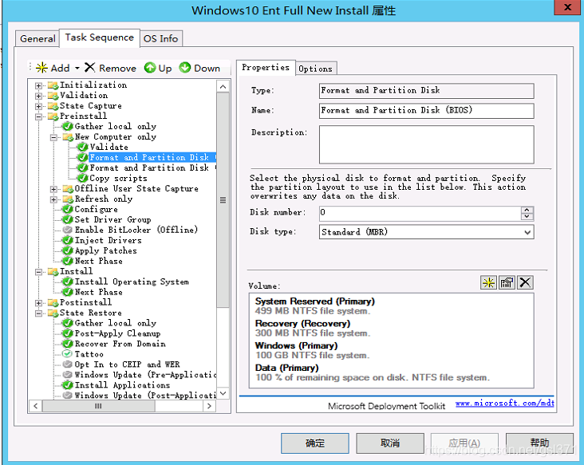Click the green Up arrow icon
The image size is (584, 465).
click(150, 68)
